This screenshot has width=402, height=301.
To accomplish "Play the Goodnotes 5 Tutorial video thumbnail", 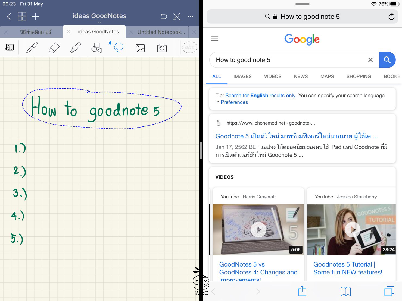I will (352, 229).
